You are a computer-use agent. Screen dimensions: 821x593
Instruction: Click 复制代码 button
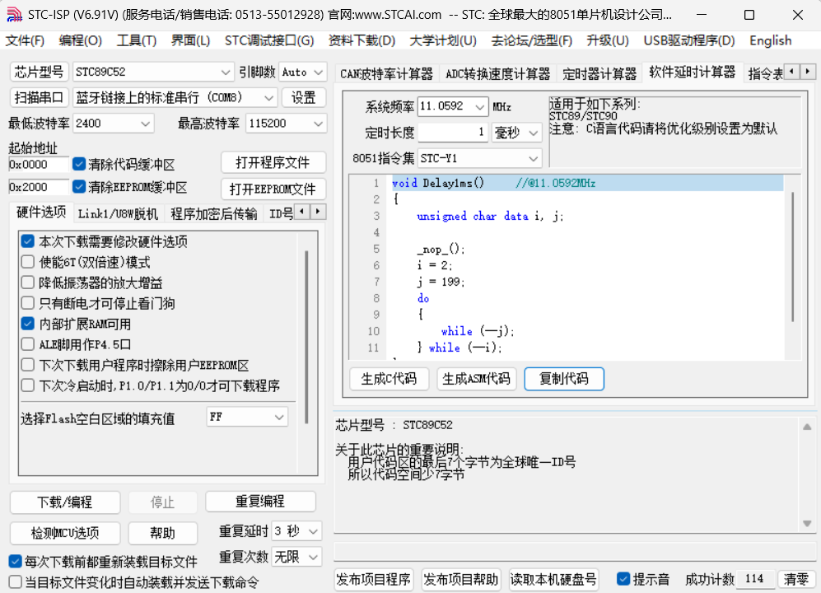pos(564,379)
